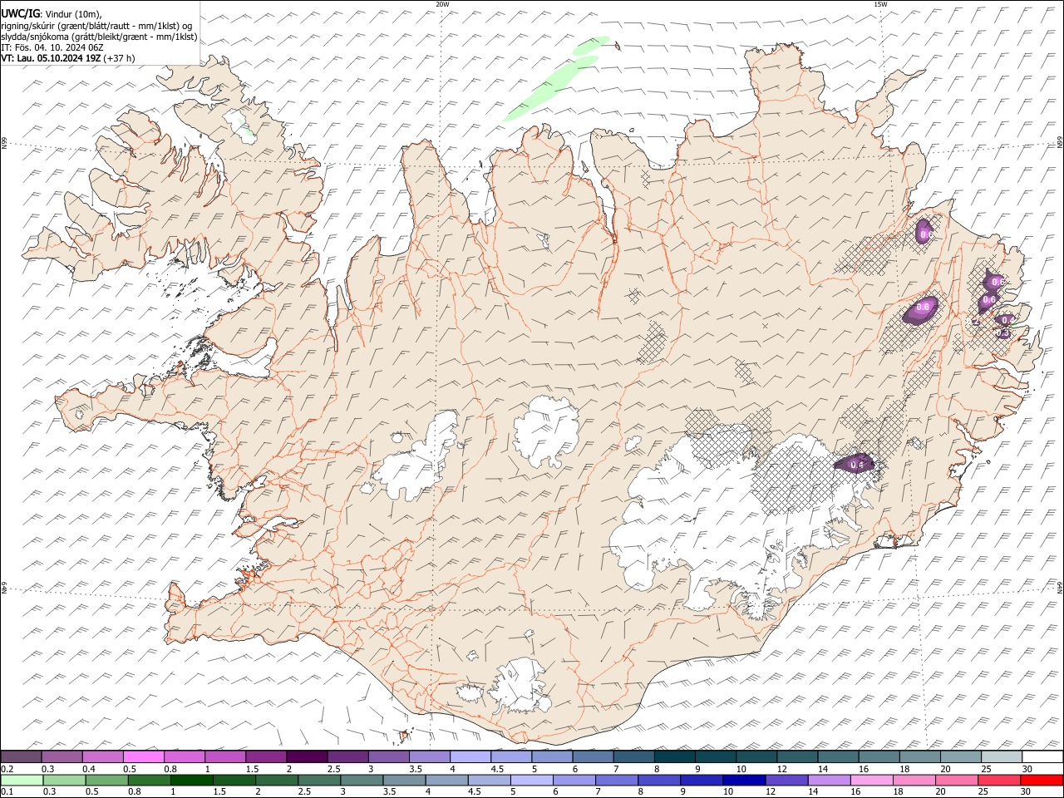1064x798 pixels.
Task: Click the rain legend swatch labeled 6
Action: 573,780
